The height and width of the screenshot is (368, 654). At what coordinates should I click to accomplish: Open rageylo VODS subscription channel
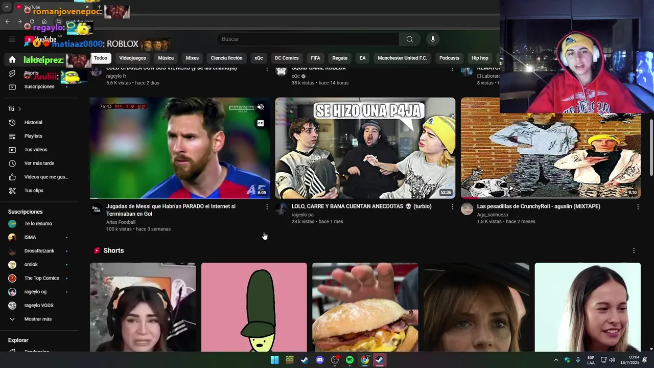(x=39, y=306)
